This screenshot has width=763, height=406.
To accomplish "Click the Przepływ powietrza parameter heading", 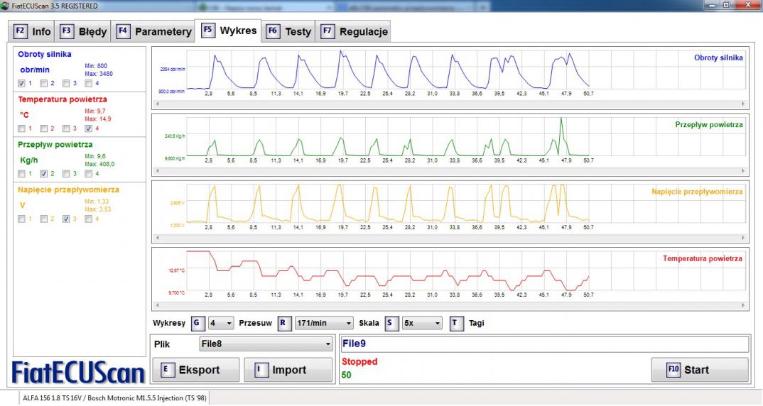I will pyautogui.click(x=55, y=144).
